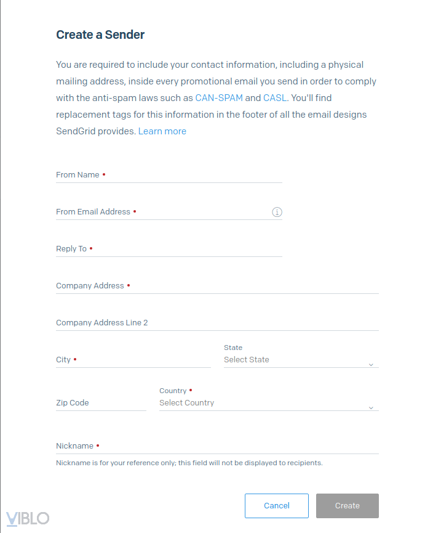433x533 pixels.
Task: Click the City input field
Action: (x=133, y=360)
